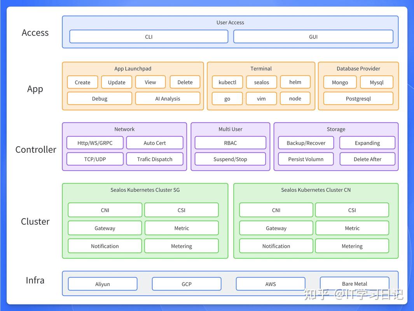Click RBAC under Multi User
Screen dimensions: 414x311
(230, 143)
